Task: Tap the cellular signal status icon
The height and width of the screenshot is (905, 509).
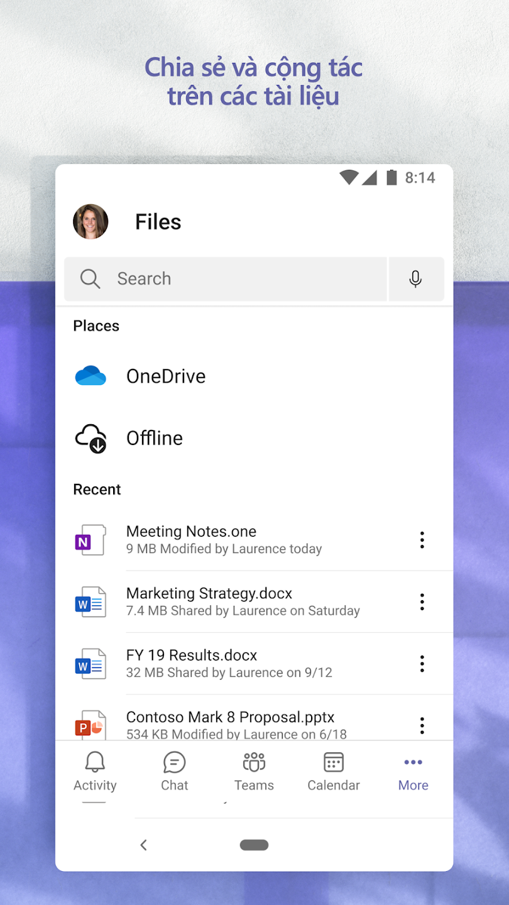Action: (369, 178)
